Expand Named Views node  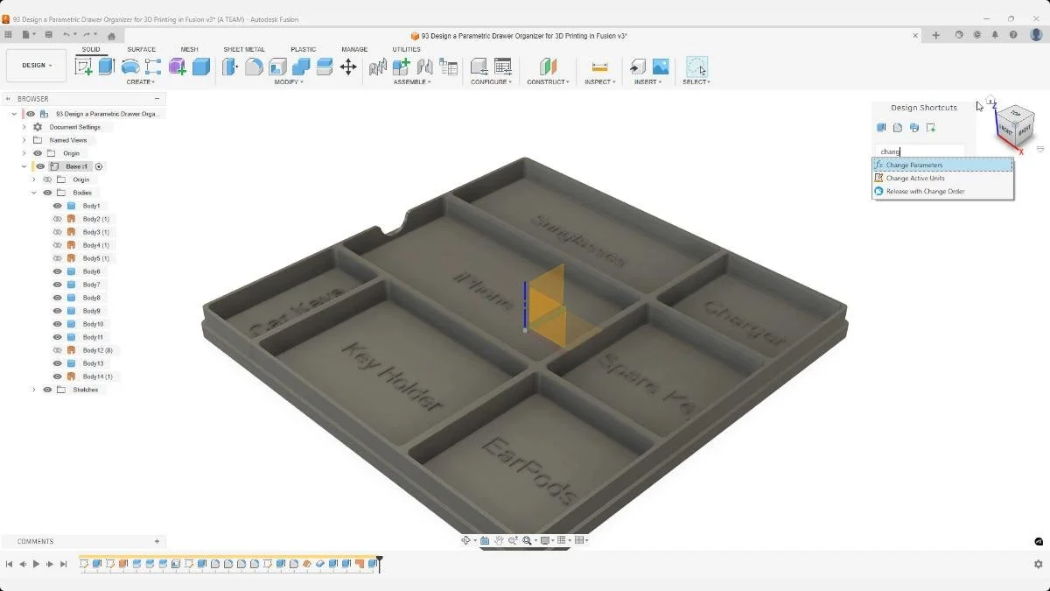point(24,140)
